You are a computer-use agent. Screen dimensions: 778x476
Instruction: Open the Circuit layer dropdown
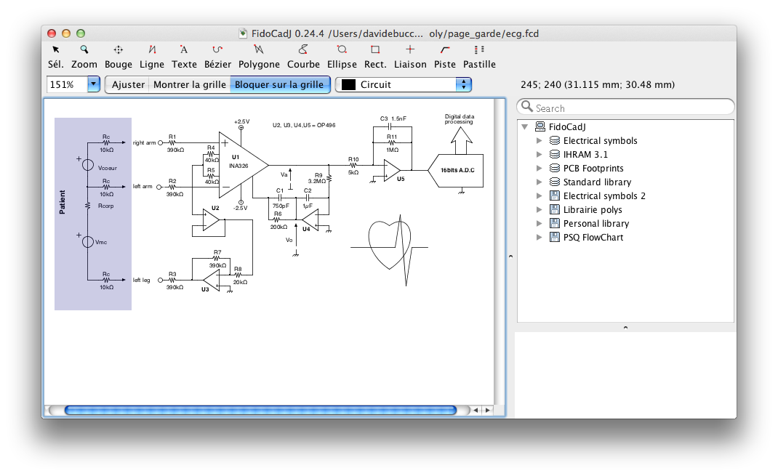point(463,84)
